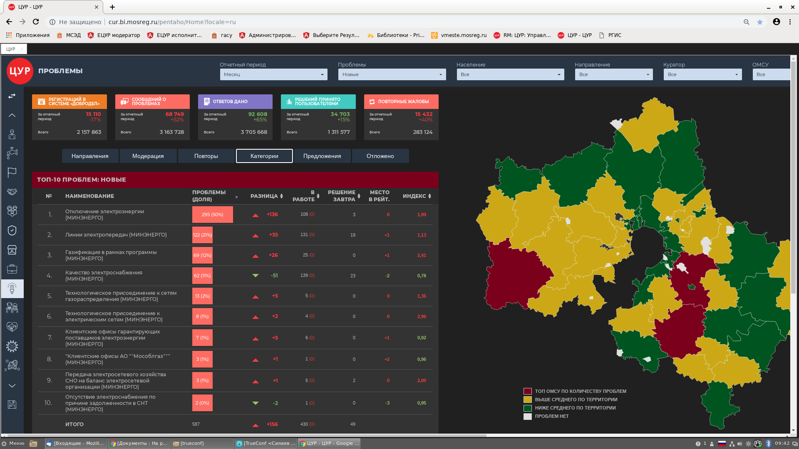
Task: Toggle sidebar with the swap arrows icon
Action: click(12, 96)
